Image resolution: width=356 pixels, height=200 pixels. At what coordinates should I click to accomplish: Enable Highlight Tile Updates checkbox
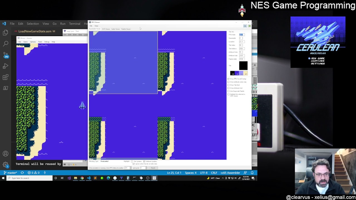[x=132, y=161]
